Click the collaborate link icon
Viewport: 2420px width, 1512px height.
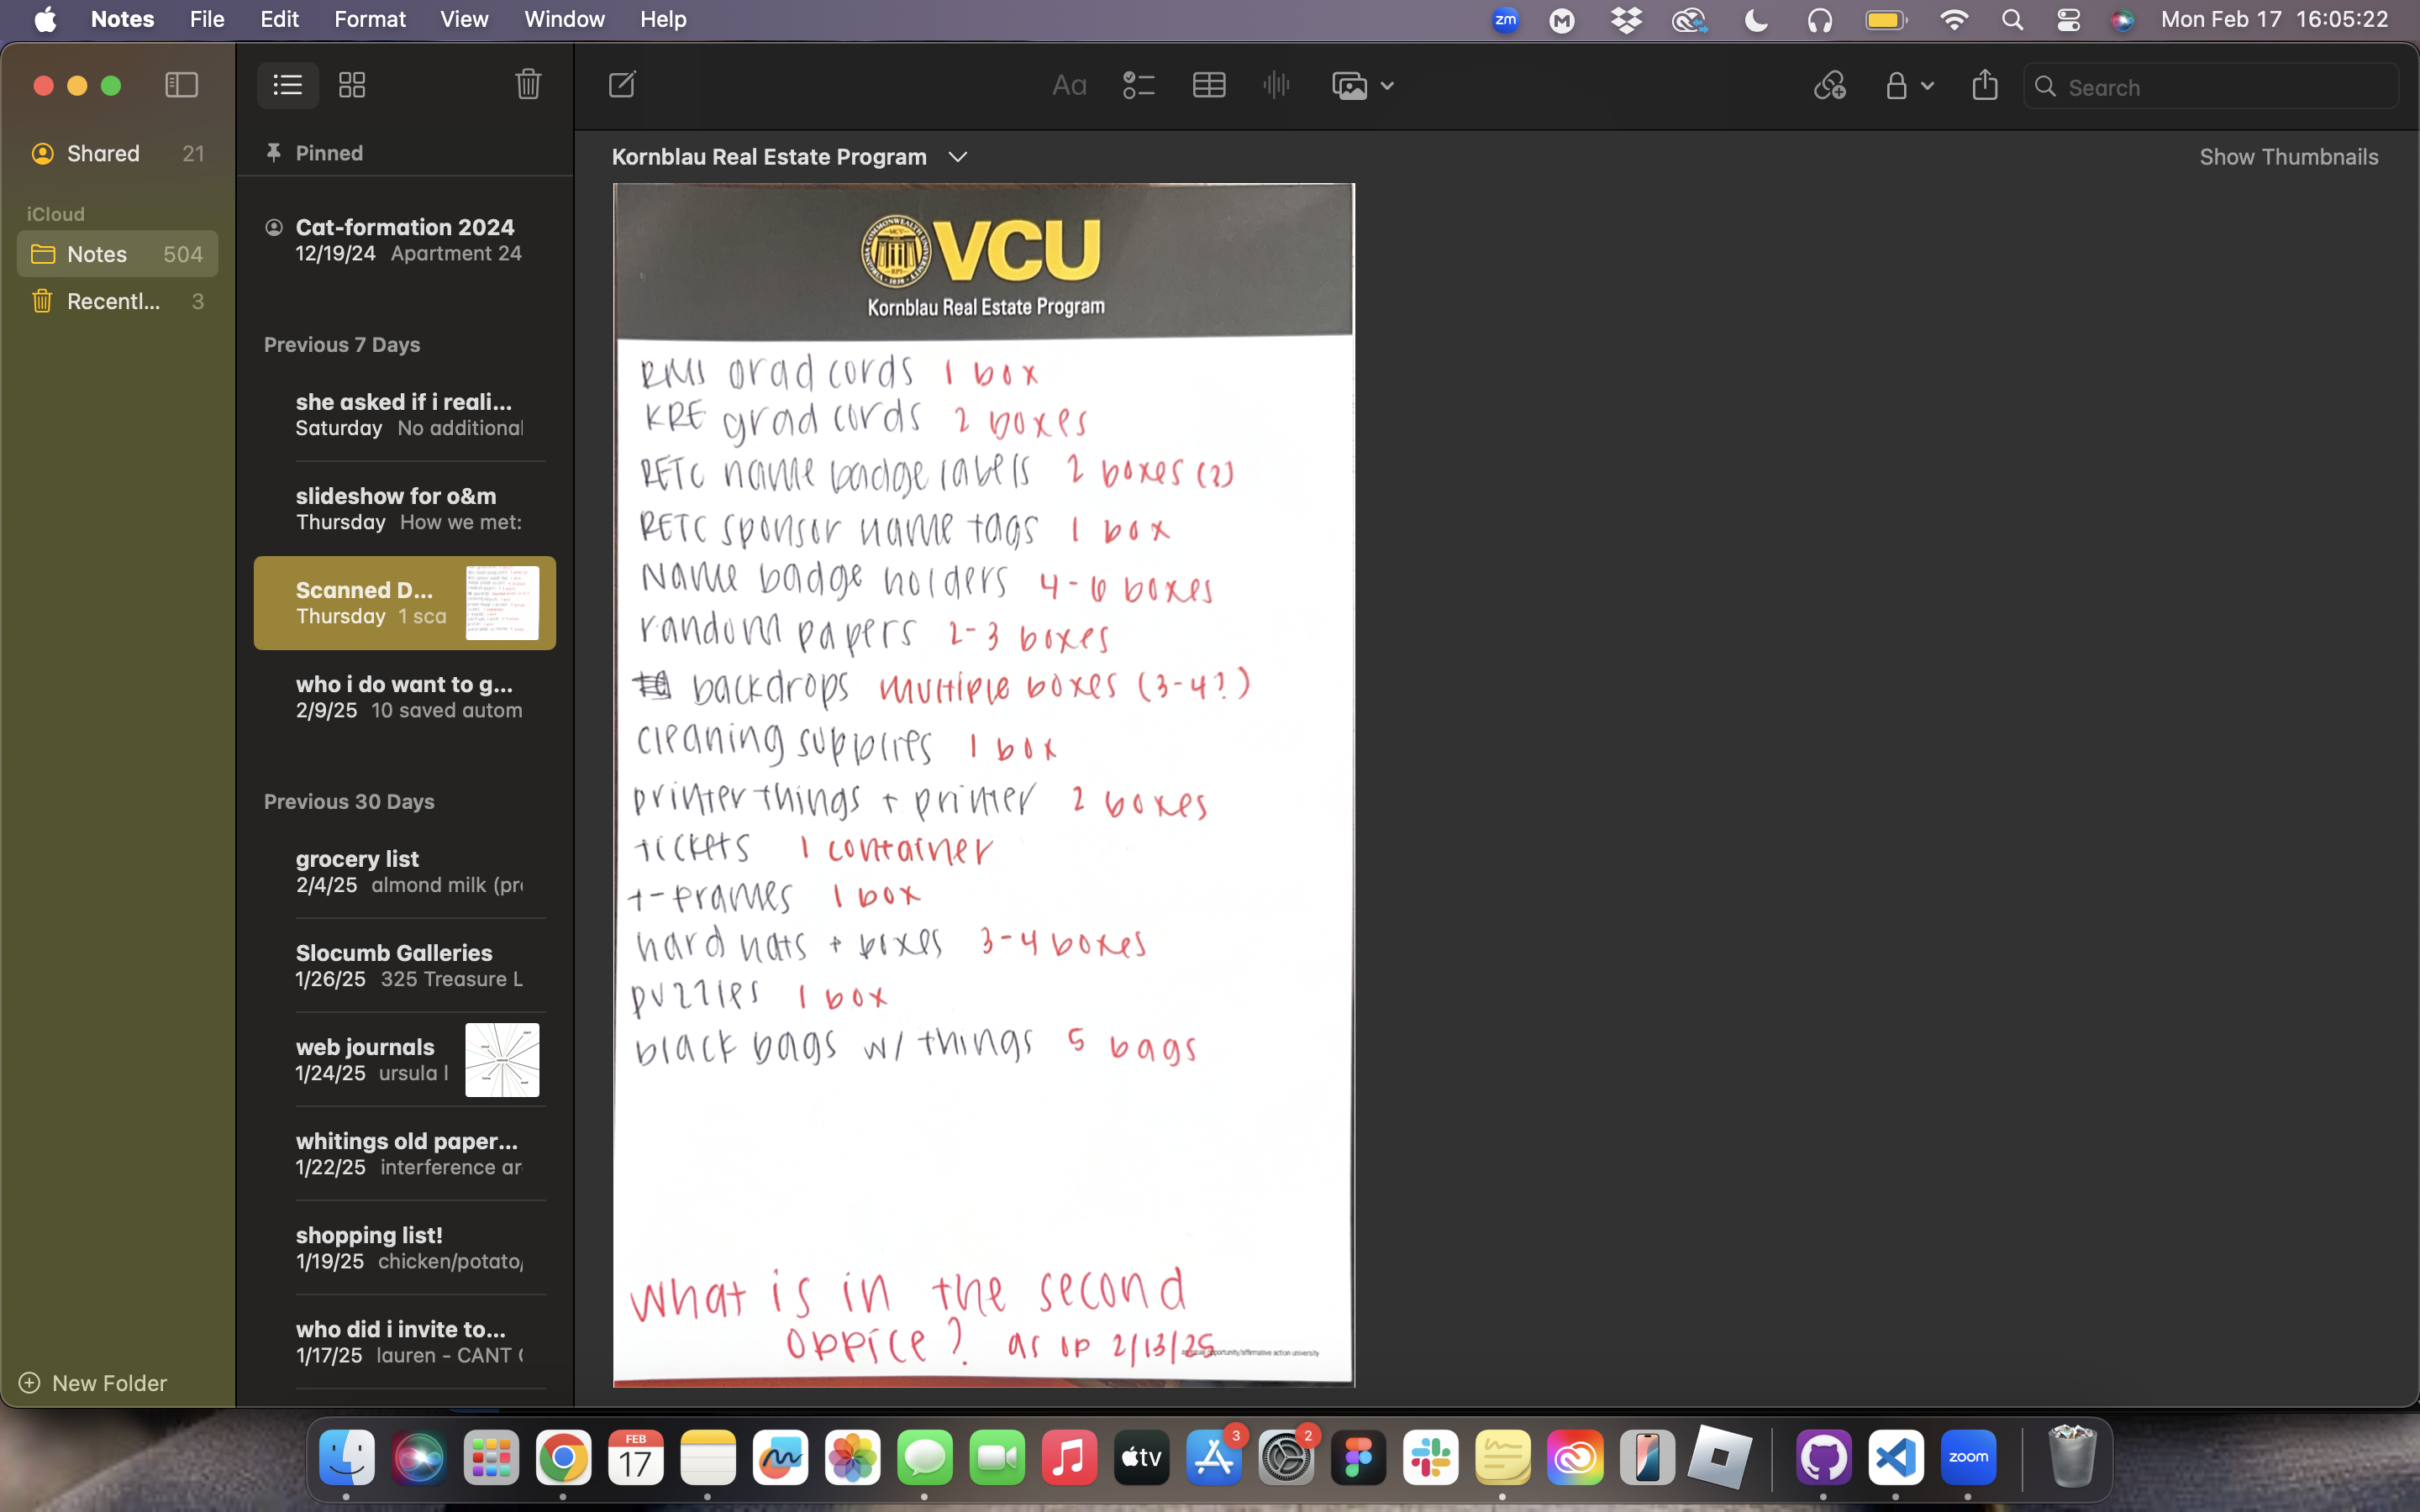click(1829, 86)
